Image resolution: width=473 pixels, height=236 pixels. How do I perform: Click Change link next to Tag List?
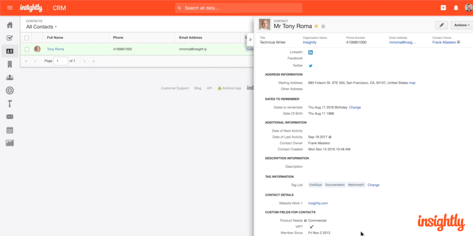click(x=373, y=185)
